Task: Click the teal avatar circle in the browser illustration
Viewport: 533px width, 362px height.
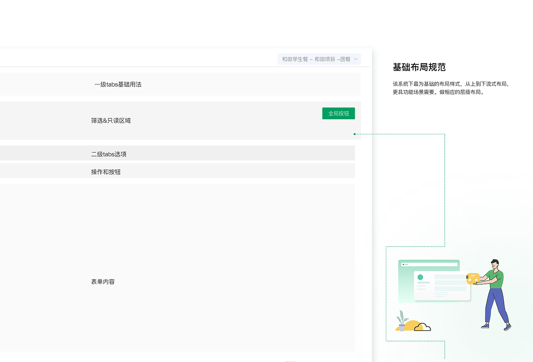Action: 420,277
